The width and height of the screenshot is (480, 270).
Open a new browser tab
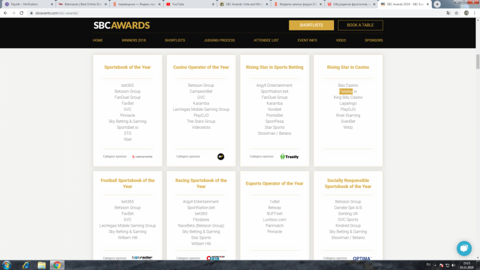[x=437, y=4]
